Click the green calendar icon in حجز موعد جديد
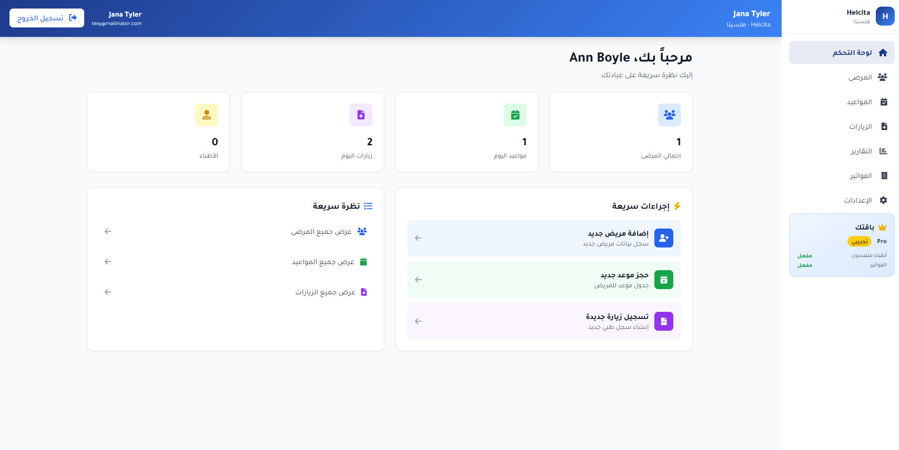The width and height of the screenshot is (899, 450). click(x=663, y=280)
